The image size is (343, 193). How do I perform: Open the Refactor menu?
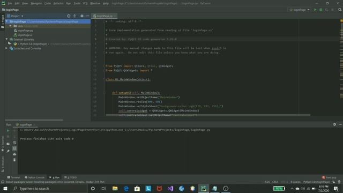tap(58, 3)
